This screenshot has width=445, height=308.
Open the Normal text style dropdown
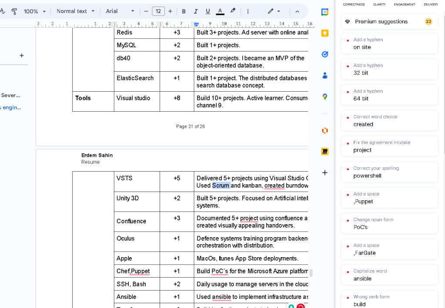pos(76,11)
